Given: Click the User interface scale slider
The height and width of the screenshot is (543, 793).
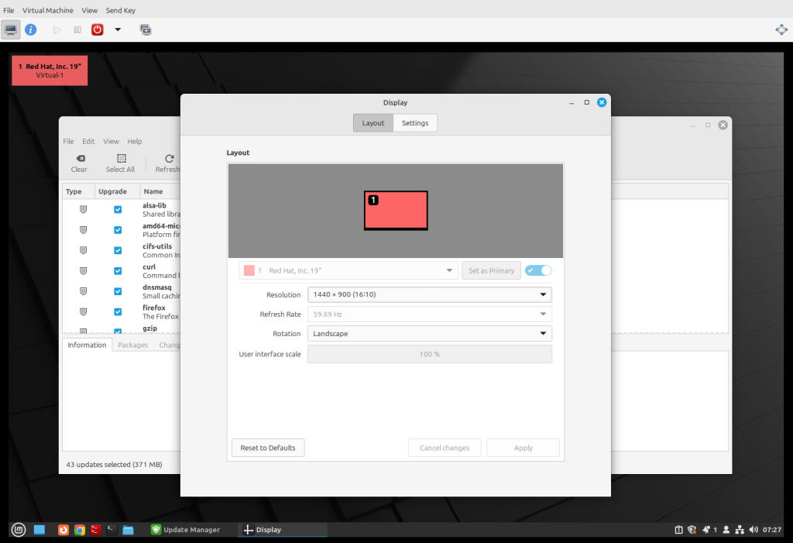Looking at the screenshot, I should (x=429, y=354).
